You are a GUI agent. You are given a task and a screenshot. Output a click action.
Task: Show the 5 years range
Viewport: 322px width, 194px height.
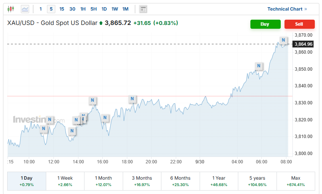coord(257,181)
